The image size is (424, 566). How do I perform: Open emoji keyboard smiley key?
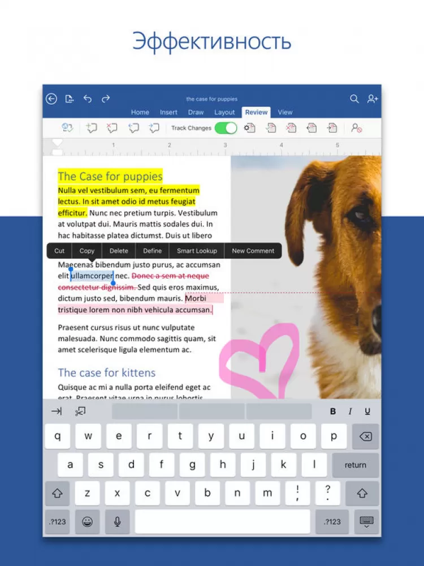point(87,522)
